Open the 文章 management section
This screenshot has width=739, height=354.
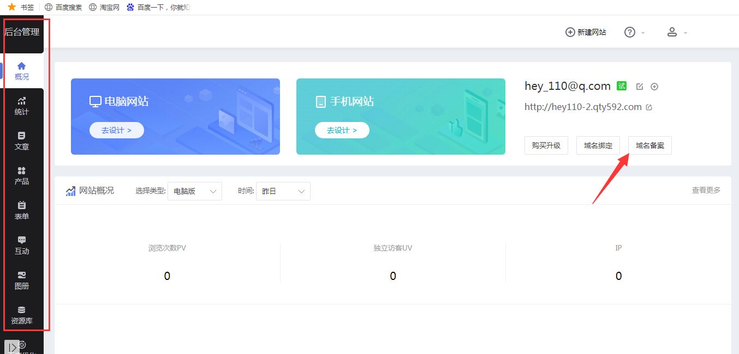(21, 141)
